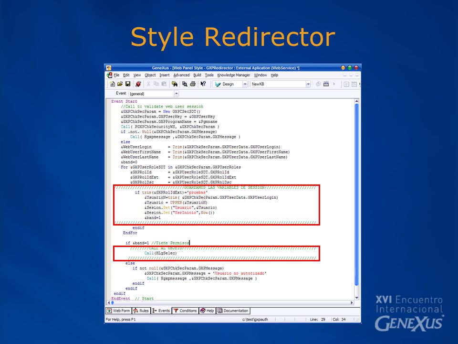This screenshot has height=344, width=458.
Task: Click the 'Col: 34' status bar entry
Action: click(339, 320)
